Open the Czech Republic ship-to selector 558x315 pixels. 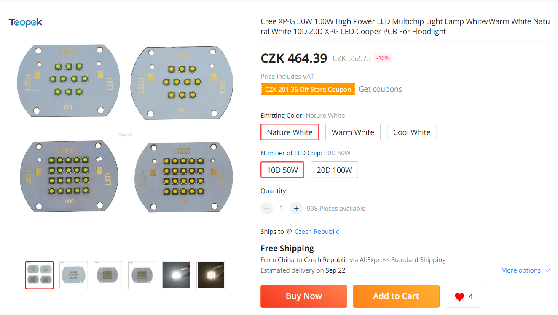pos(317,232)
